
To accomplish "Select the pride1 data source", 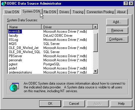I will [x=13, y=68].
